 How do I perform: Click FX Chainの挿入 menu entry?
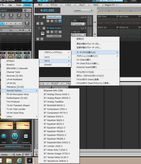pos(84,60)
